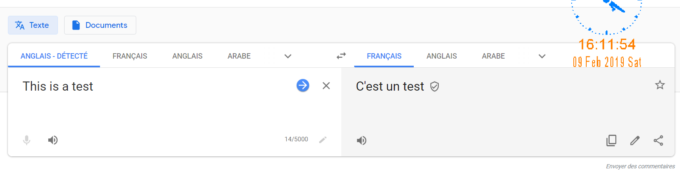Swap source and target languages

click(x=341, y=56)
